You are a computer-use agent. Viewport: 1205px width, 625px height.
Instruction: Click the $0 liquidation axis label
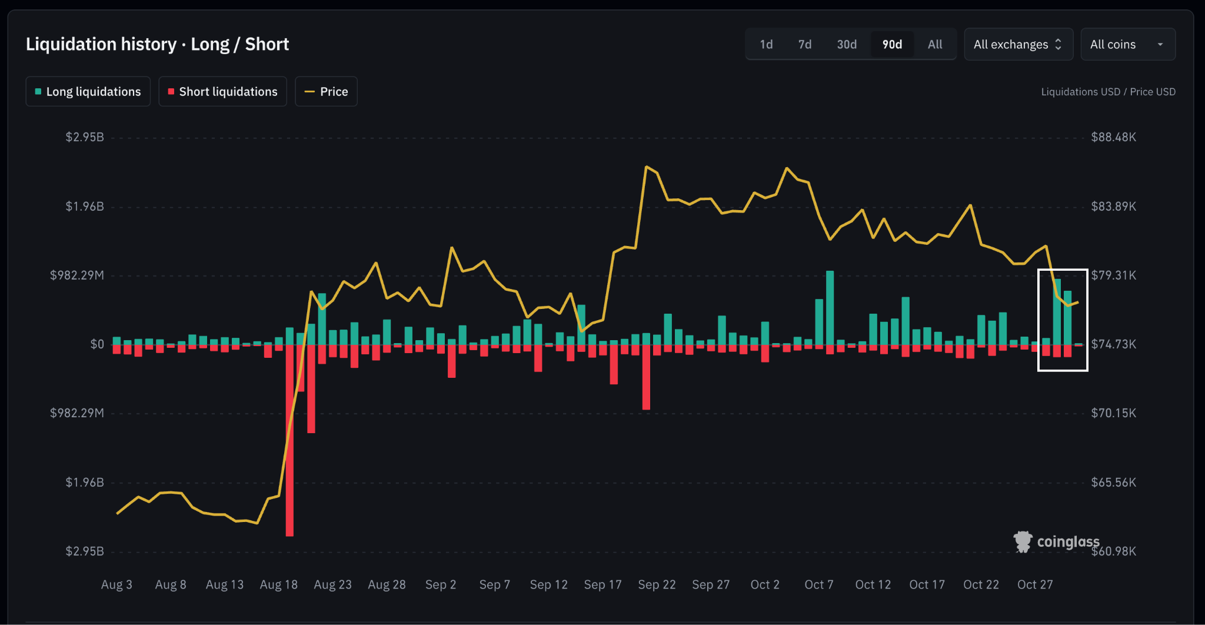[97, 344]
